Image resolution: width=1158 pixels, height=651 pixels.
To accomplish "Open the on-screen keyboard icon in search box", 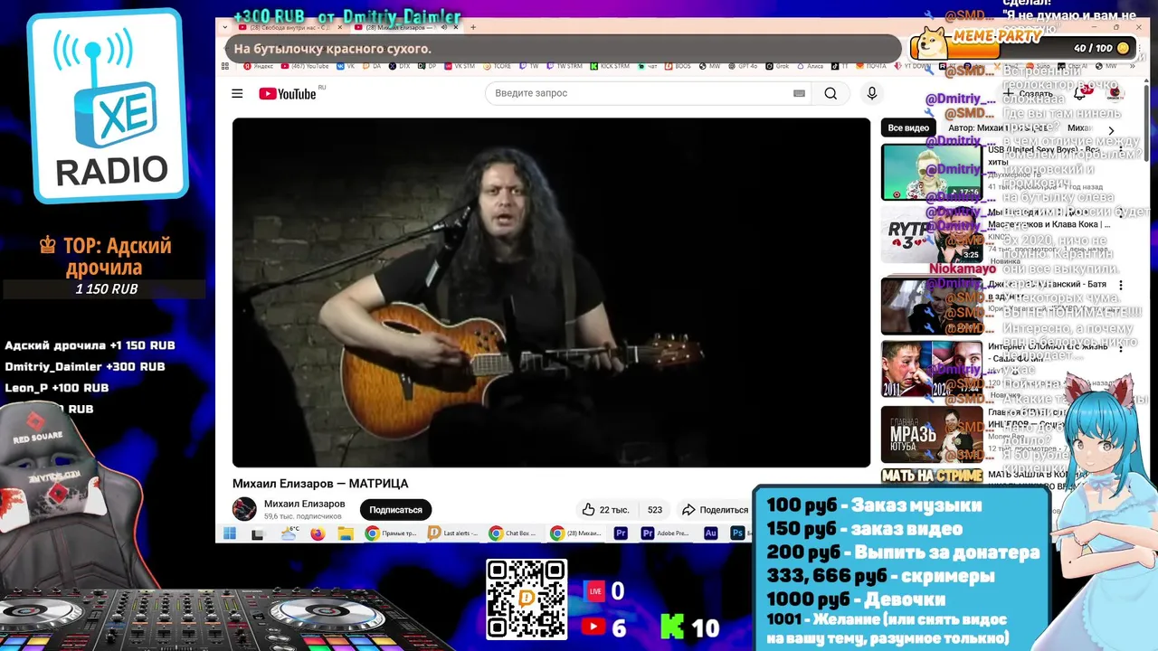I will click(799, 93).
